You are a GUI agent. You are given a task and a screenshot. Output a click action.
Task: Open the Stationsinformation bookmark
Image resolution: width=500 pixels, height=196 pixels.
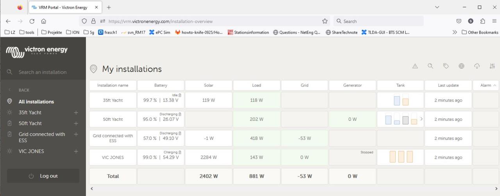coord(248,32)
